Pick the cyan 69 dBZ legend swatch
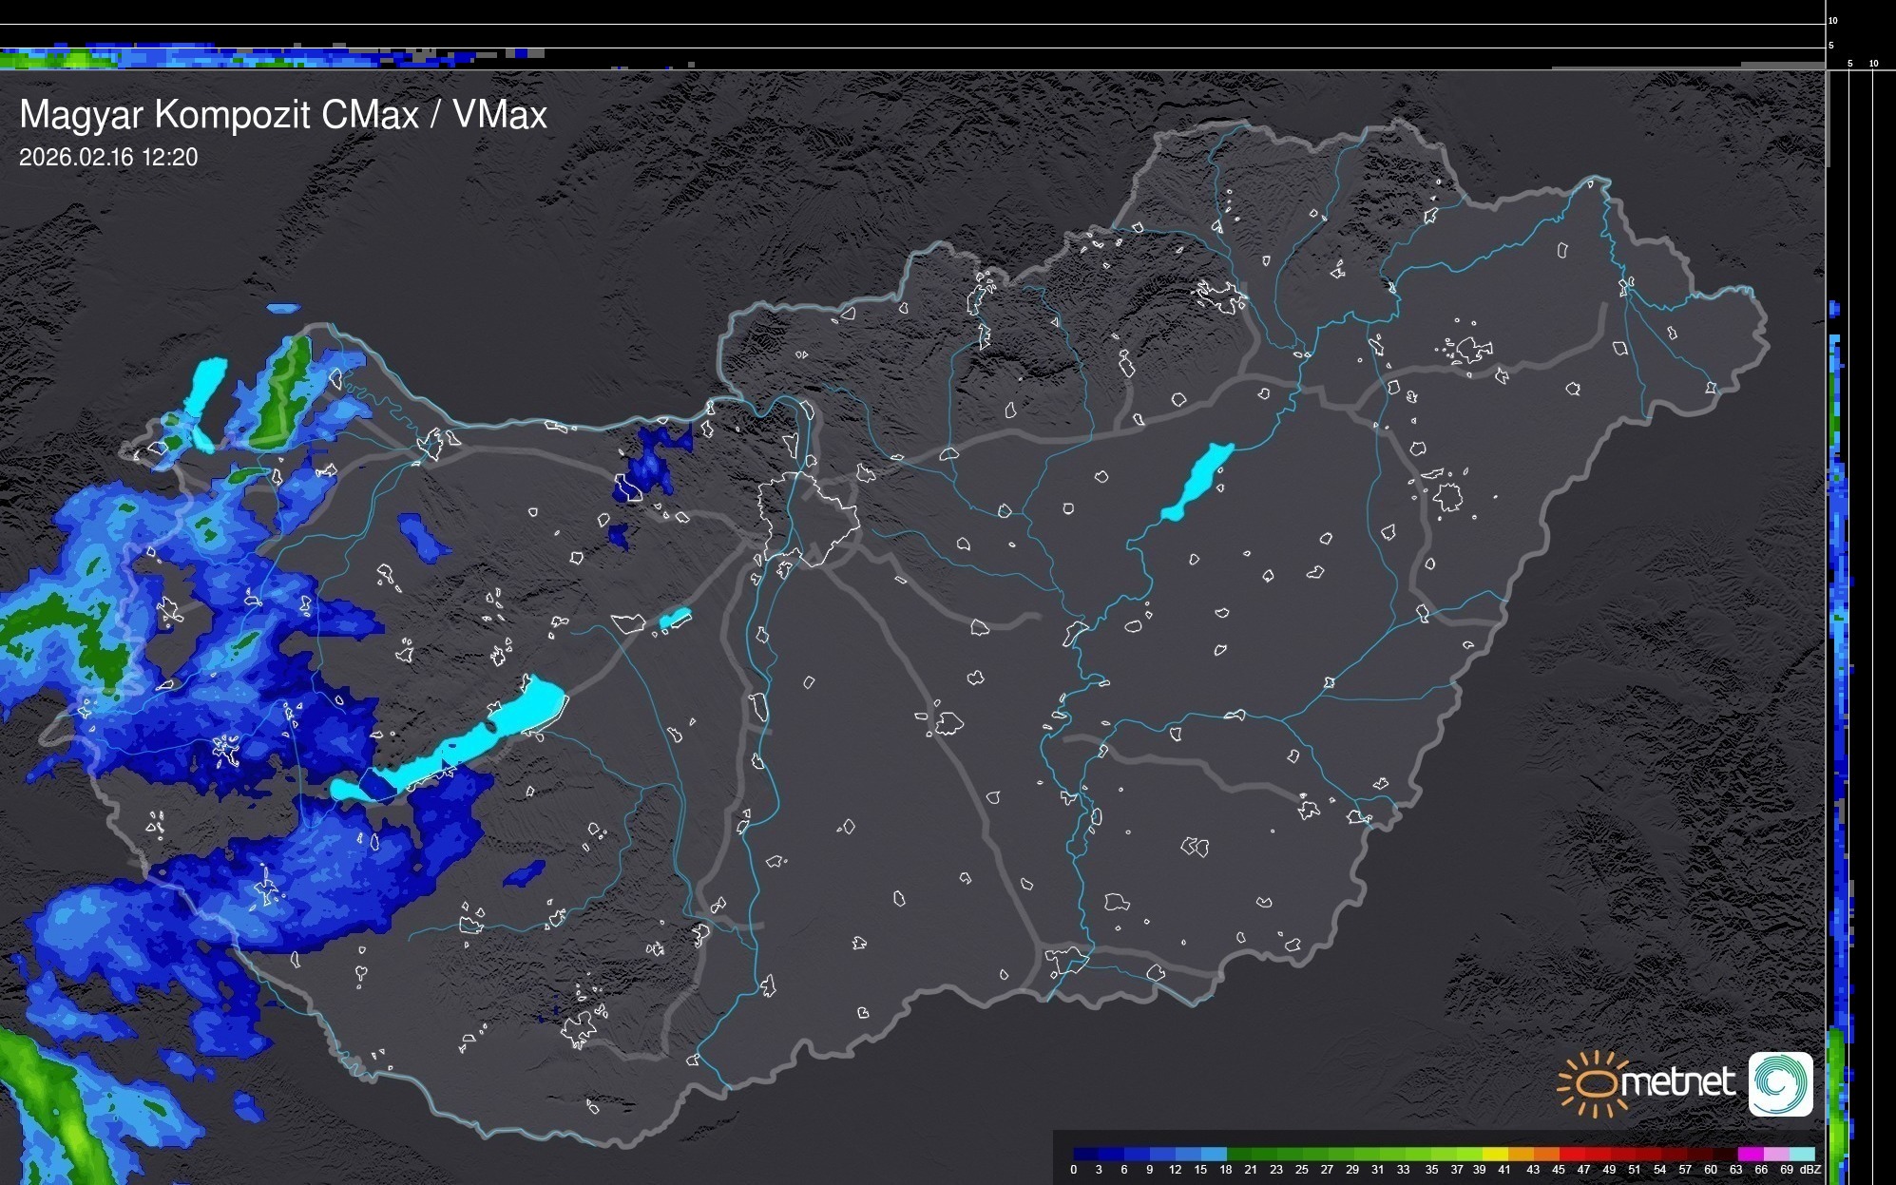1896x1185 pixels. [x=1801, y=1154]
